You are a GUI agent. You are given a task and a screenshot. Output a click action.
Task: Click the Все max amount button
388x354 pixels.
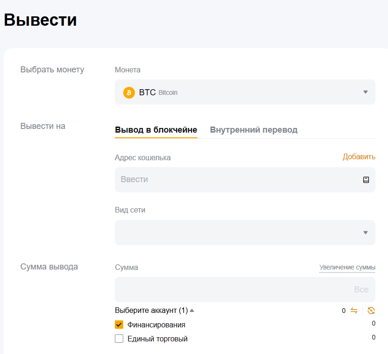point(361,290)
